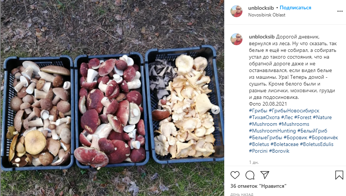
Task: Click the mushroom crates photo
Action: pos(112,98)
